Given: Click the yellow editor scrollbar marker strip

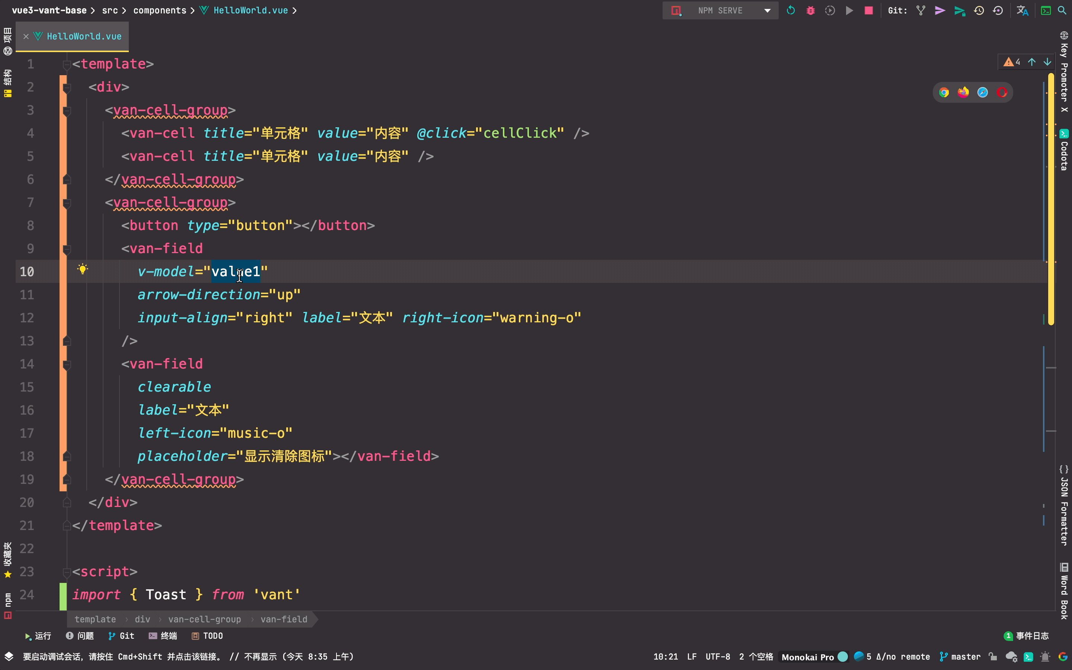Looking at the screenshot, I should (x=1051, y=200).
